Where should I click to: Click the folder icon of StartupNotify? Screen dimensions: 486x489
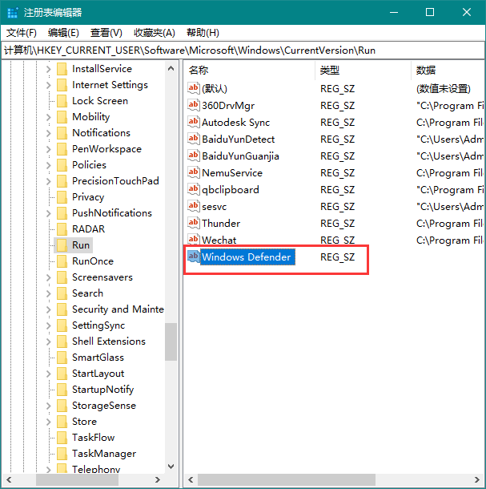click(62, 390)
